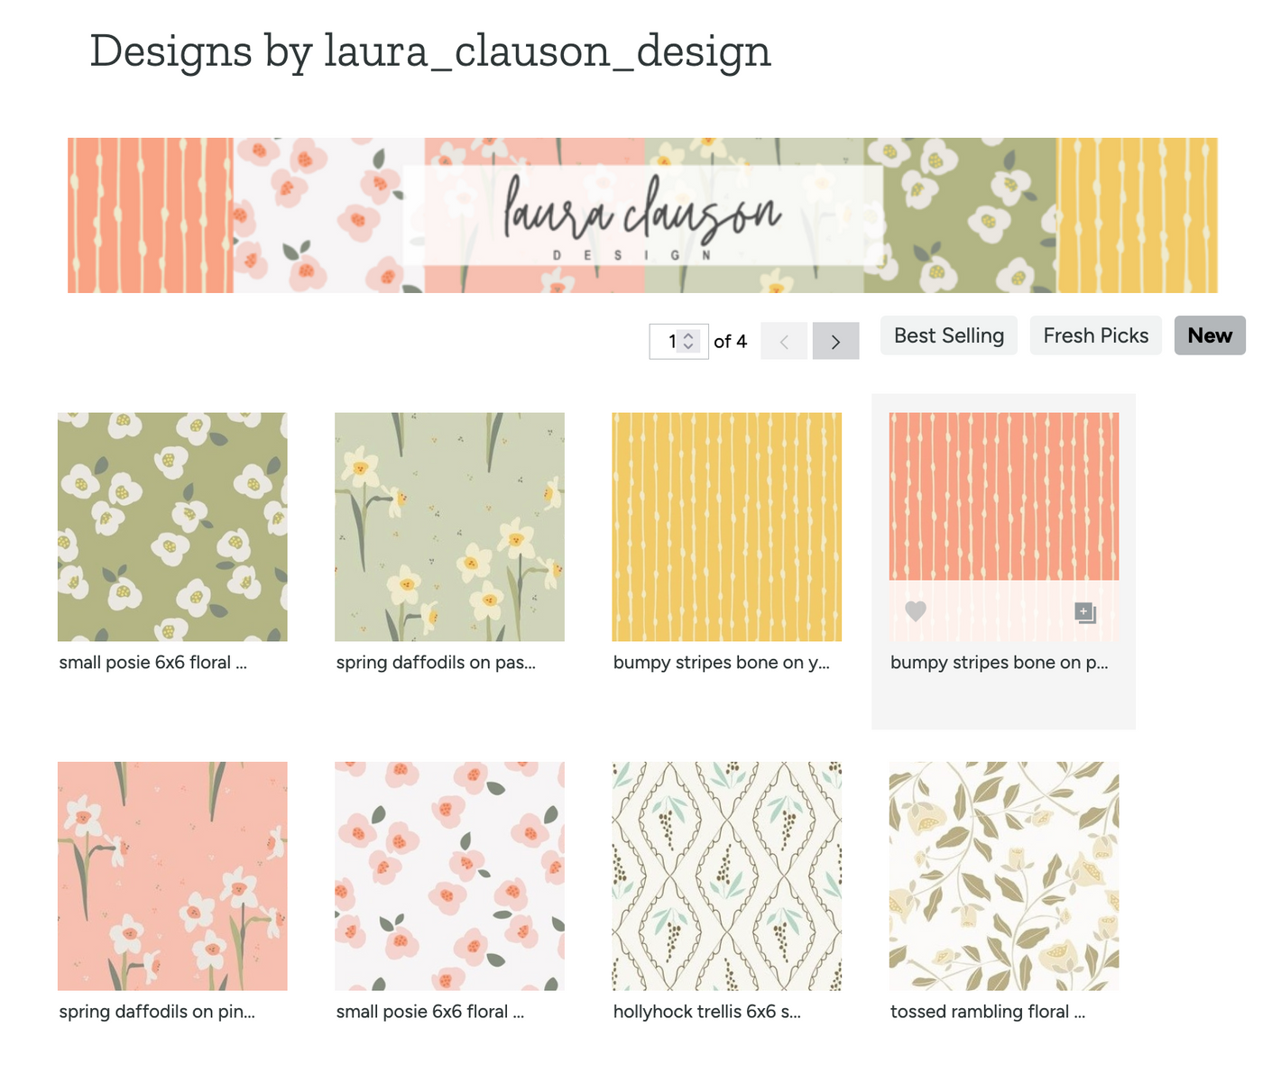1281x1092 pixels.
Task: Open small posie floral on green thumbnail
Action: pyautogui.click(x=172, y=527)
